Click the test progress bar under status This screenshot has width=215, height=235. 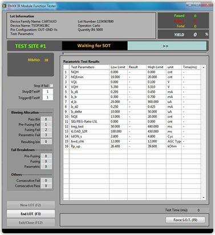tap(135, 53)
